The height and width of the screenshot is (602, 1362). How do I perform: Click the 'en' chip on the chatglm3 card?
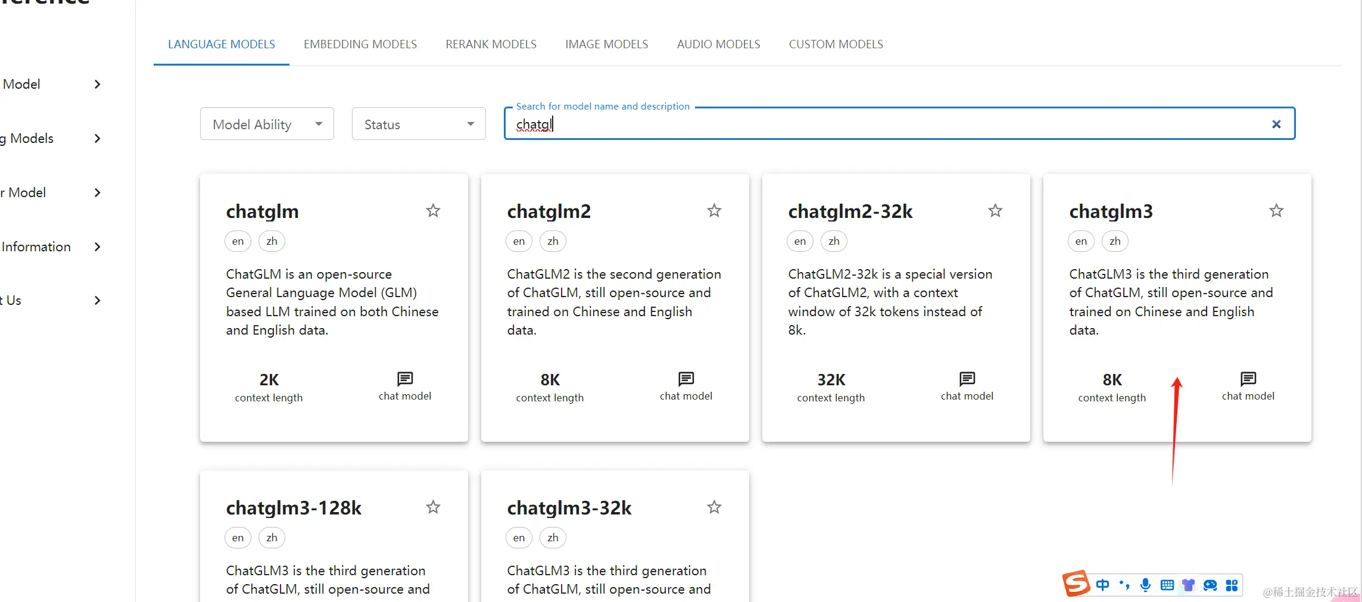[x=1082, y=241]
